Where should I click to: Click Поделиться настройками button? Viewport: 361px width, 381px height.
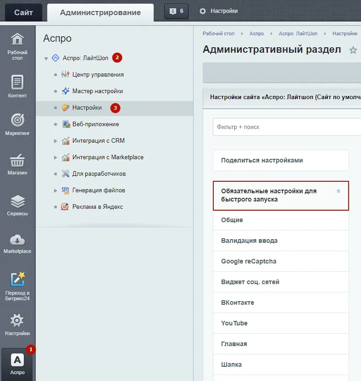pyautogui.click(x=281, y=160)
